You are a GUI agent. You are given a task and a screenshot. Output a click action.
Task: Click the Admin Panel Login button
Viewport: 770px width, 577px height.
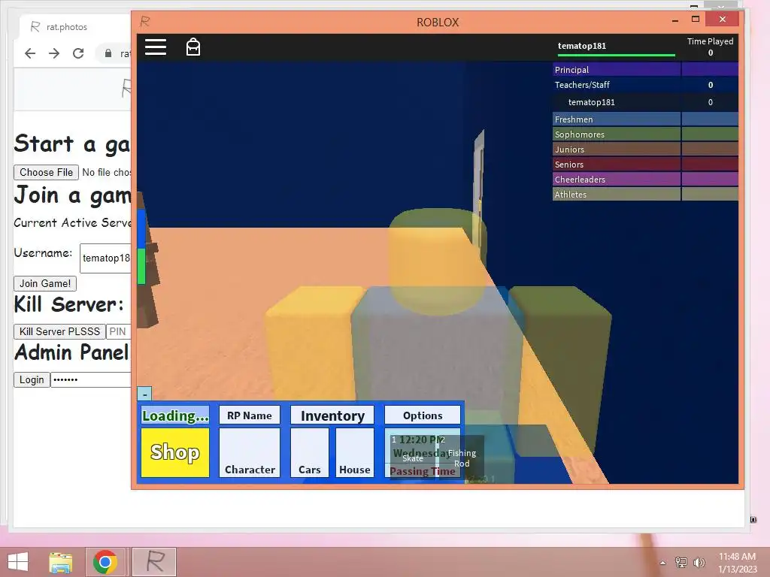(x=32, y=379)
